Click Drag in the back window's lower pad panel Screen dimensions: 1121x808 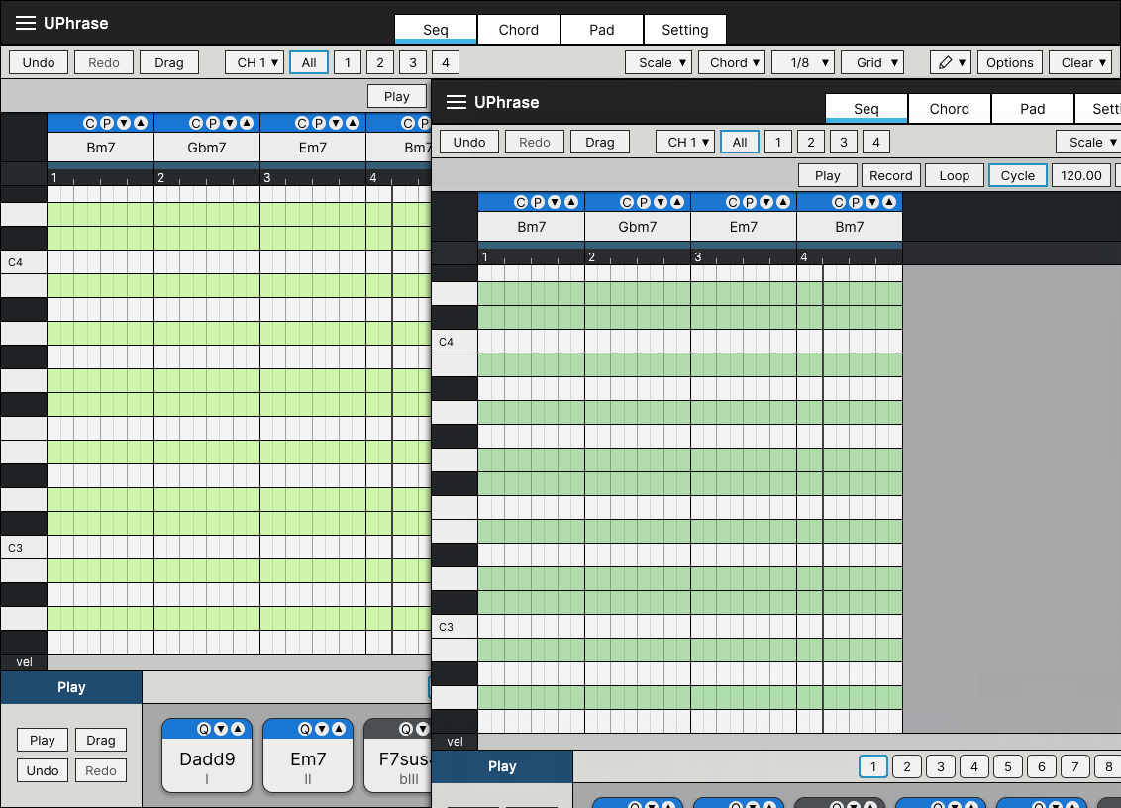click(x=101, y=740)
